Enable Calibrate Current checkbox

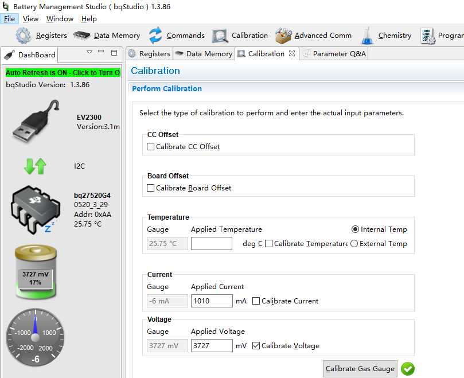256,301
